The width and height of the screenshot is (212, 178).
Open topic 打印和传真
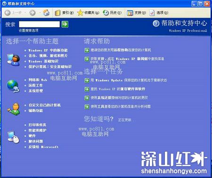pos(37,125)
